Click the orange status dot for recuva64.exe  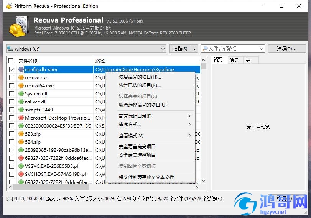pyautogui.click(x=21, y=85)
